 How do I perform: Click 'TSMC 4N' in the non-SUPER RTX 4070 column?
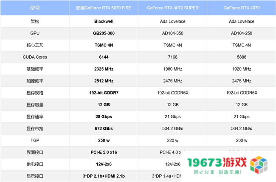coord(242,45)
